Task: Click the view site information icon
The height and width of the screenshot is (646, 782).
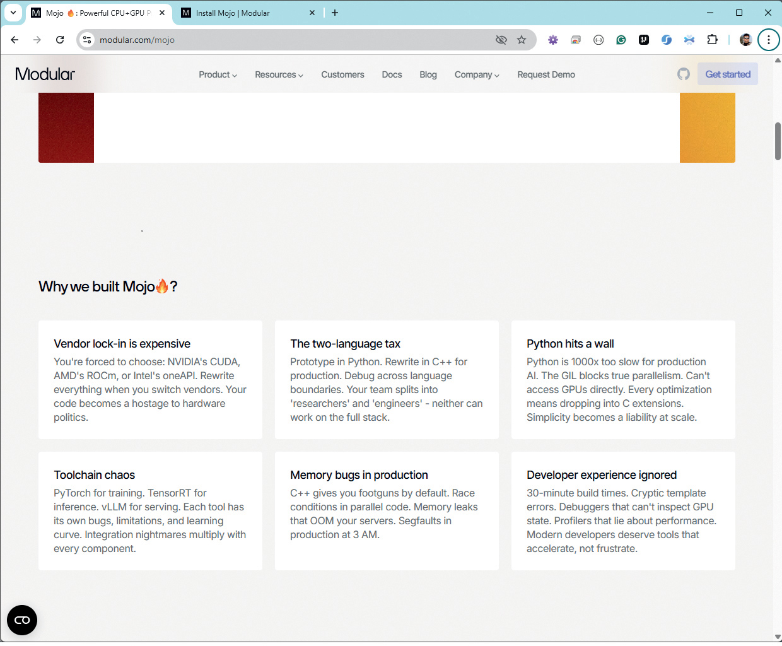Action: tap(88, 40)
